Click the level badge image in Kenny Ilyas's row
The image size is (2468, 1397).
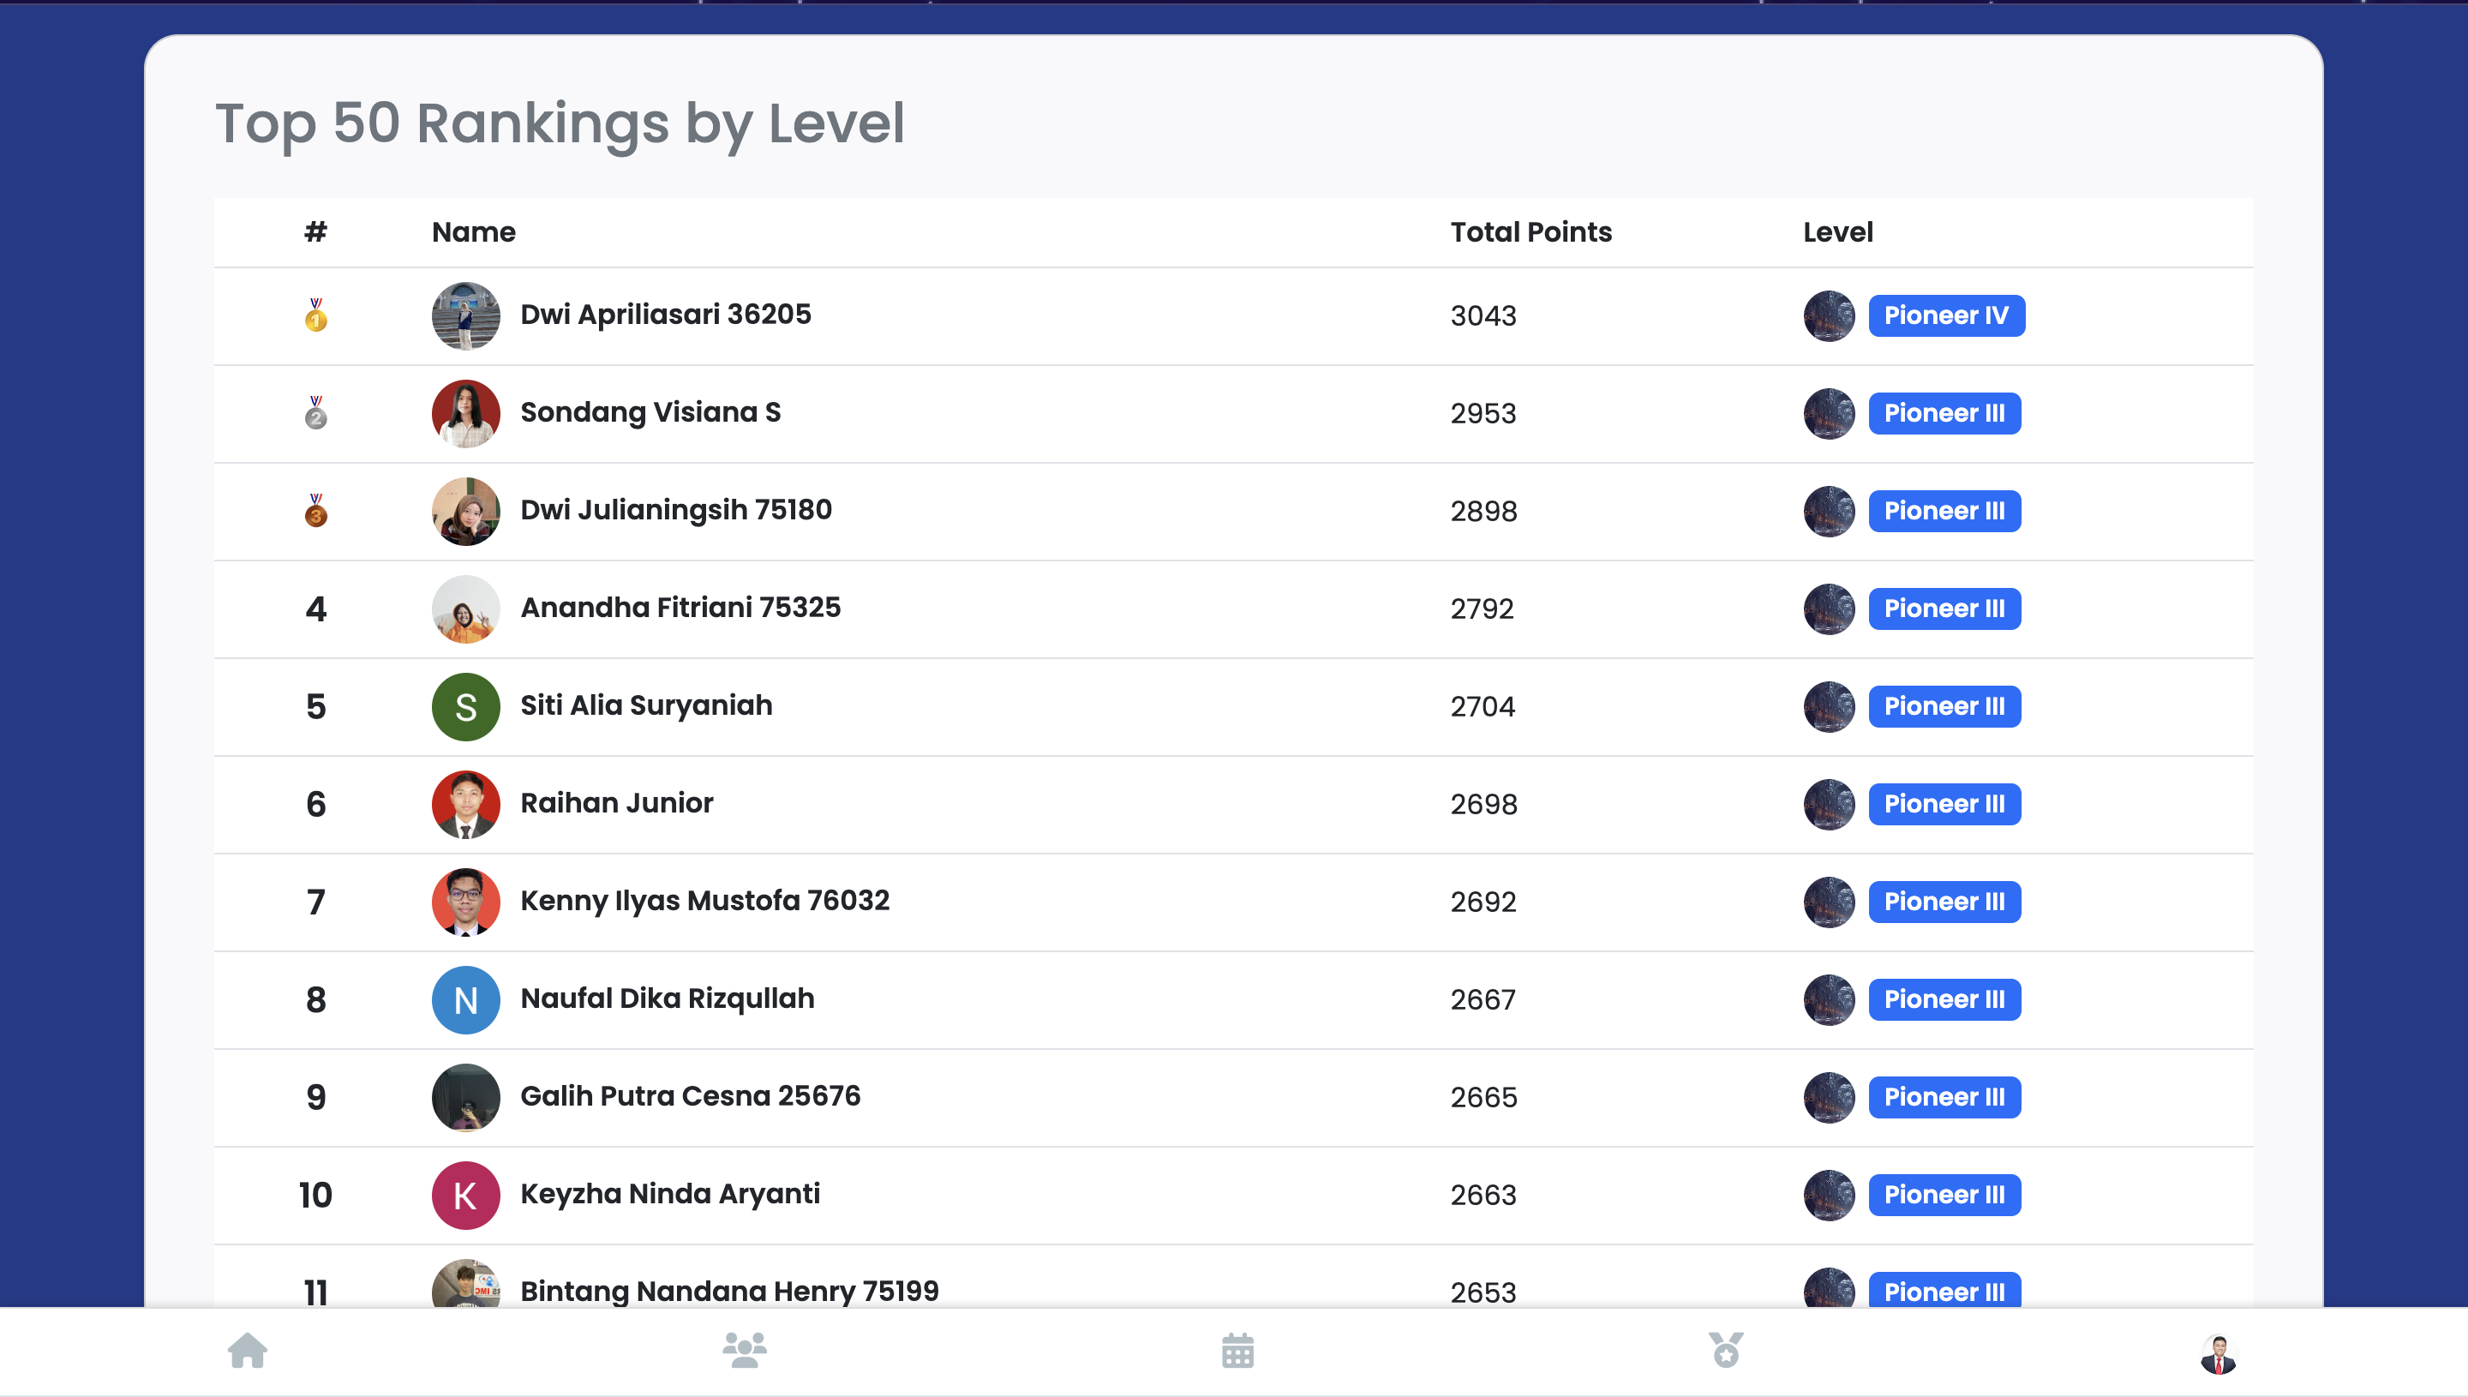click(x=1830, y=902)
